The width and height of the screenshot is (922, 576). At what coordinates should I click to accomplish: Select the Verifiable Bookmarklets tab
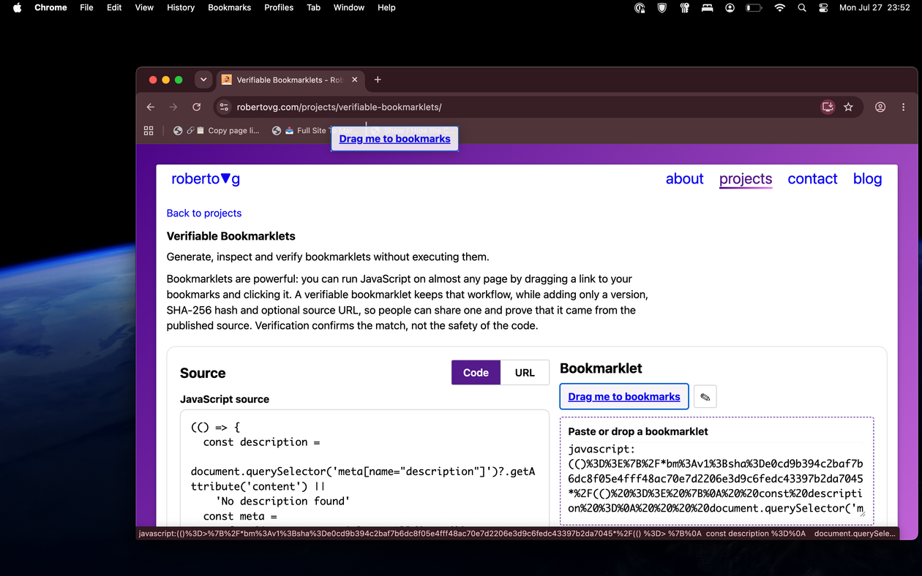(x=290, y=80)
